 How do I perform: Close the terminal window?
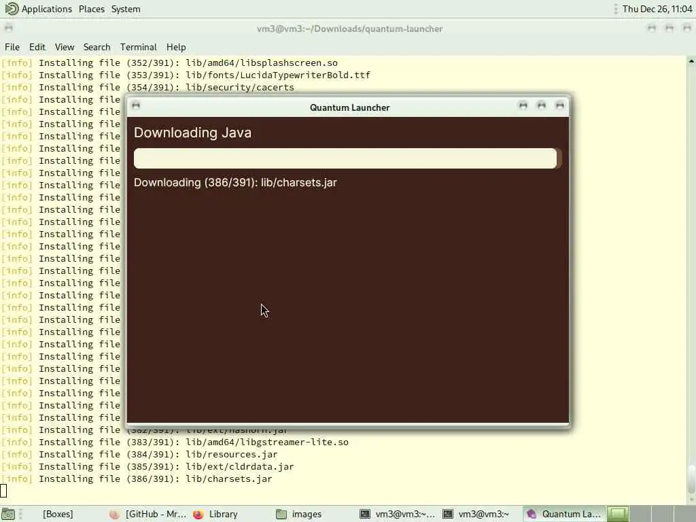[x=687, y=29]
